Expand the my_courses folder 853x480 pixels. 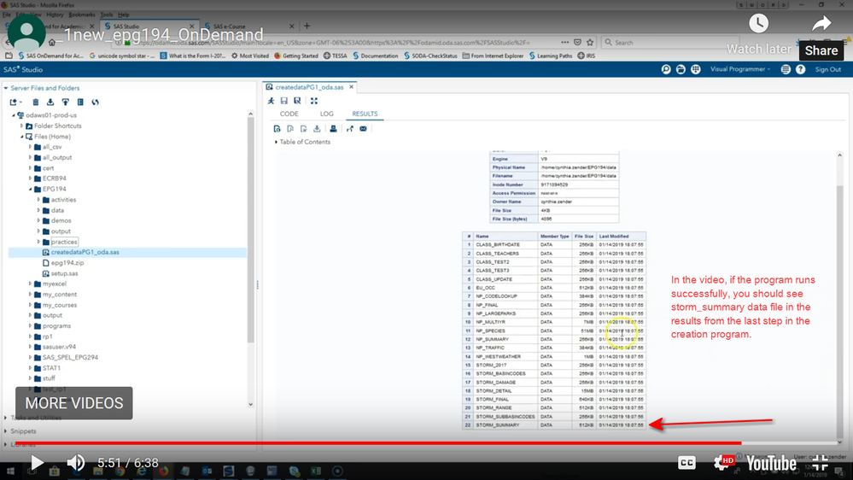tap(31, 305)
